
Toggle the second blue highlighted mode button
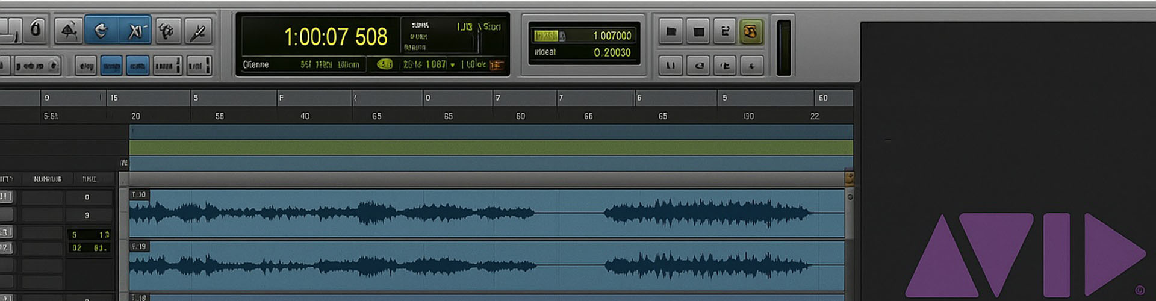(x=138, y=66)
